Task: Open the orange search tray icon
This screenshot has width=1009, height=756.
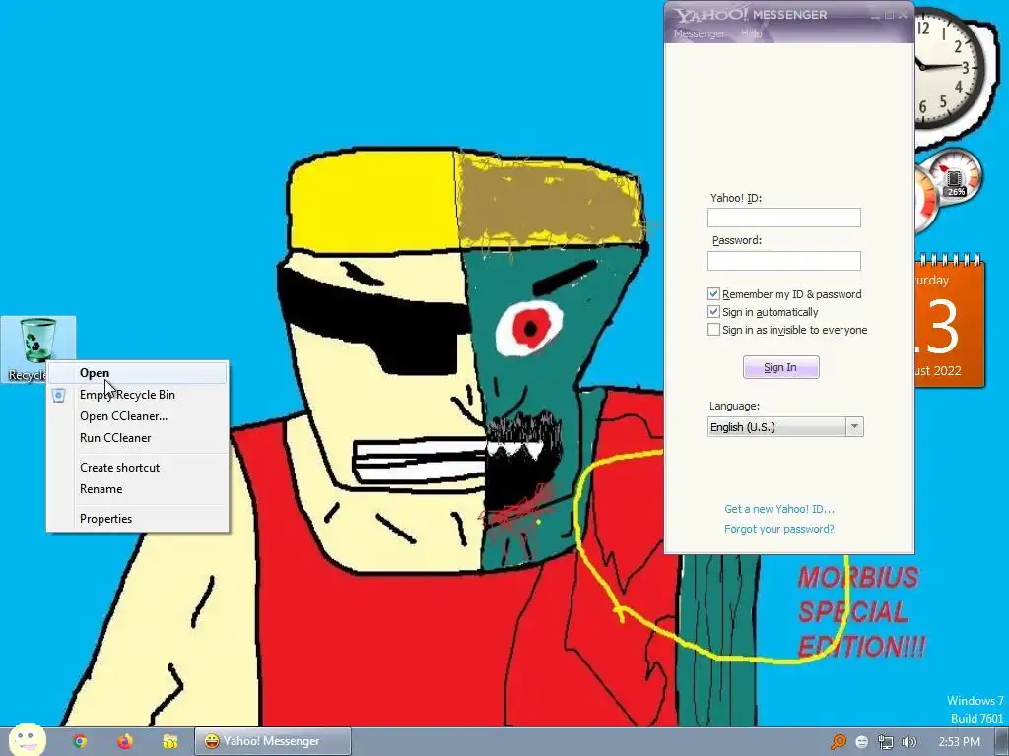Action: click(x=838, y=742)
